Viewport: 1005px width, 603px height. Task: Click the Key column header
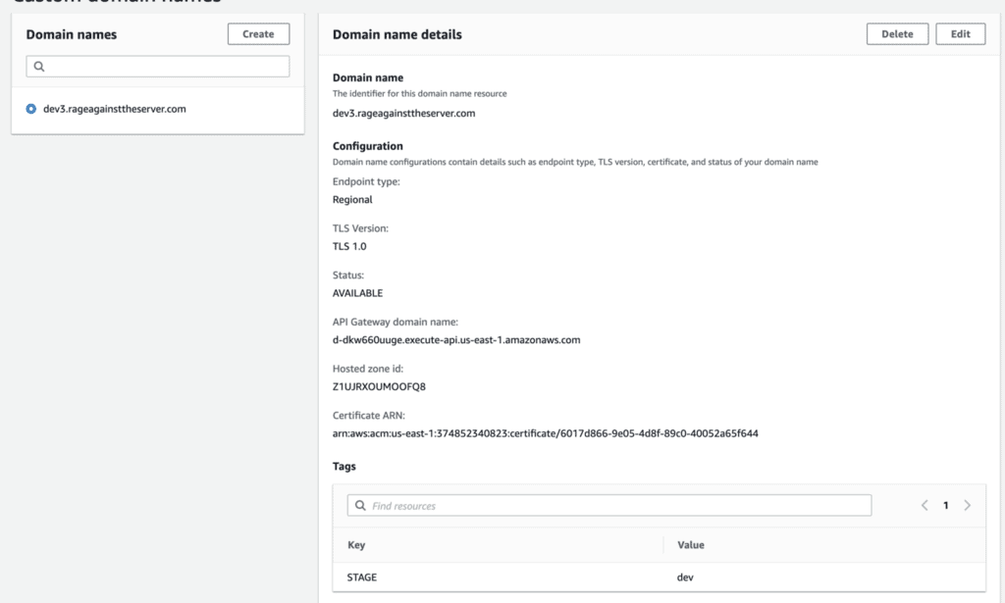(x=356, y=545)
